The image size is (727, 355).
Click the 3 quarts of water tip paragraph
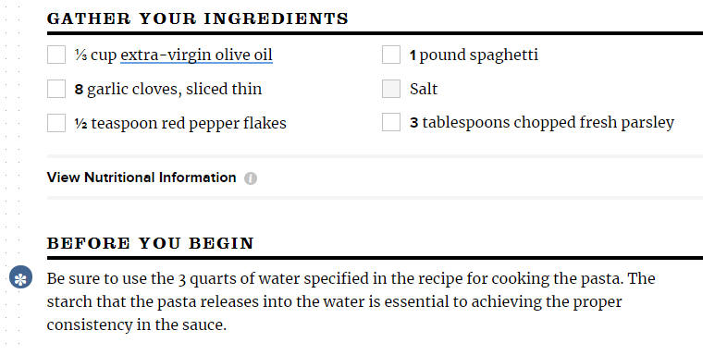(x=351, y=301)
